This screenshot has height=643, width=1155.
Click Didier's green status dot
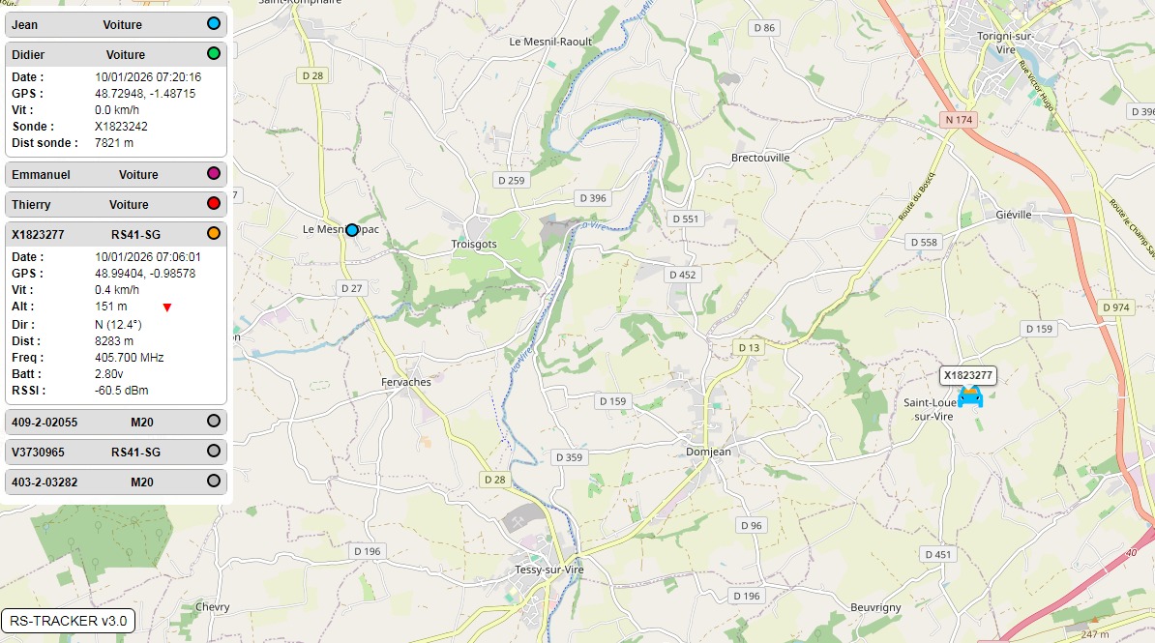tap(214, 54)
